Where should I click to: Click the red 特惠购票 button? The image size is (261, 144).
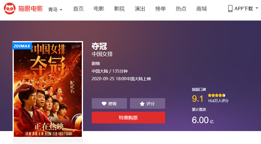(x=128, y=118)
